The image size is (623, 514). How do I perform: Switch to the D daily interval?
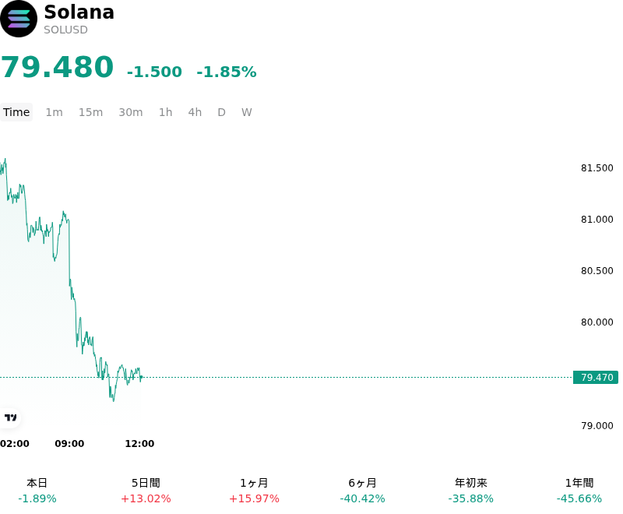tap(221, 112)
